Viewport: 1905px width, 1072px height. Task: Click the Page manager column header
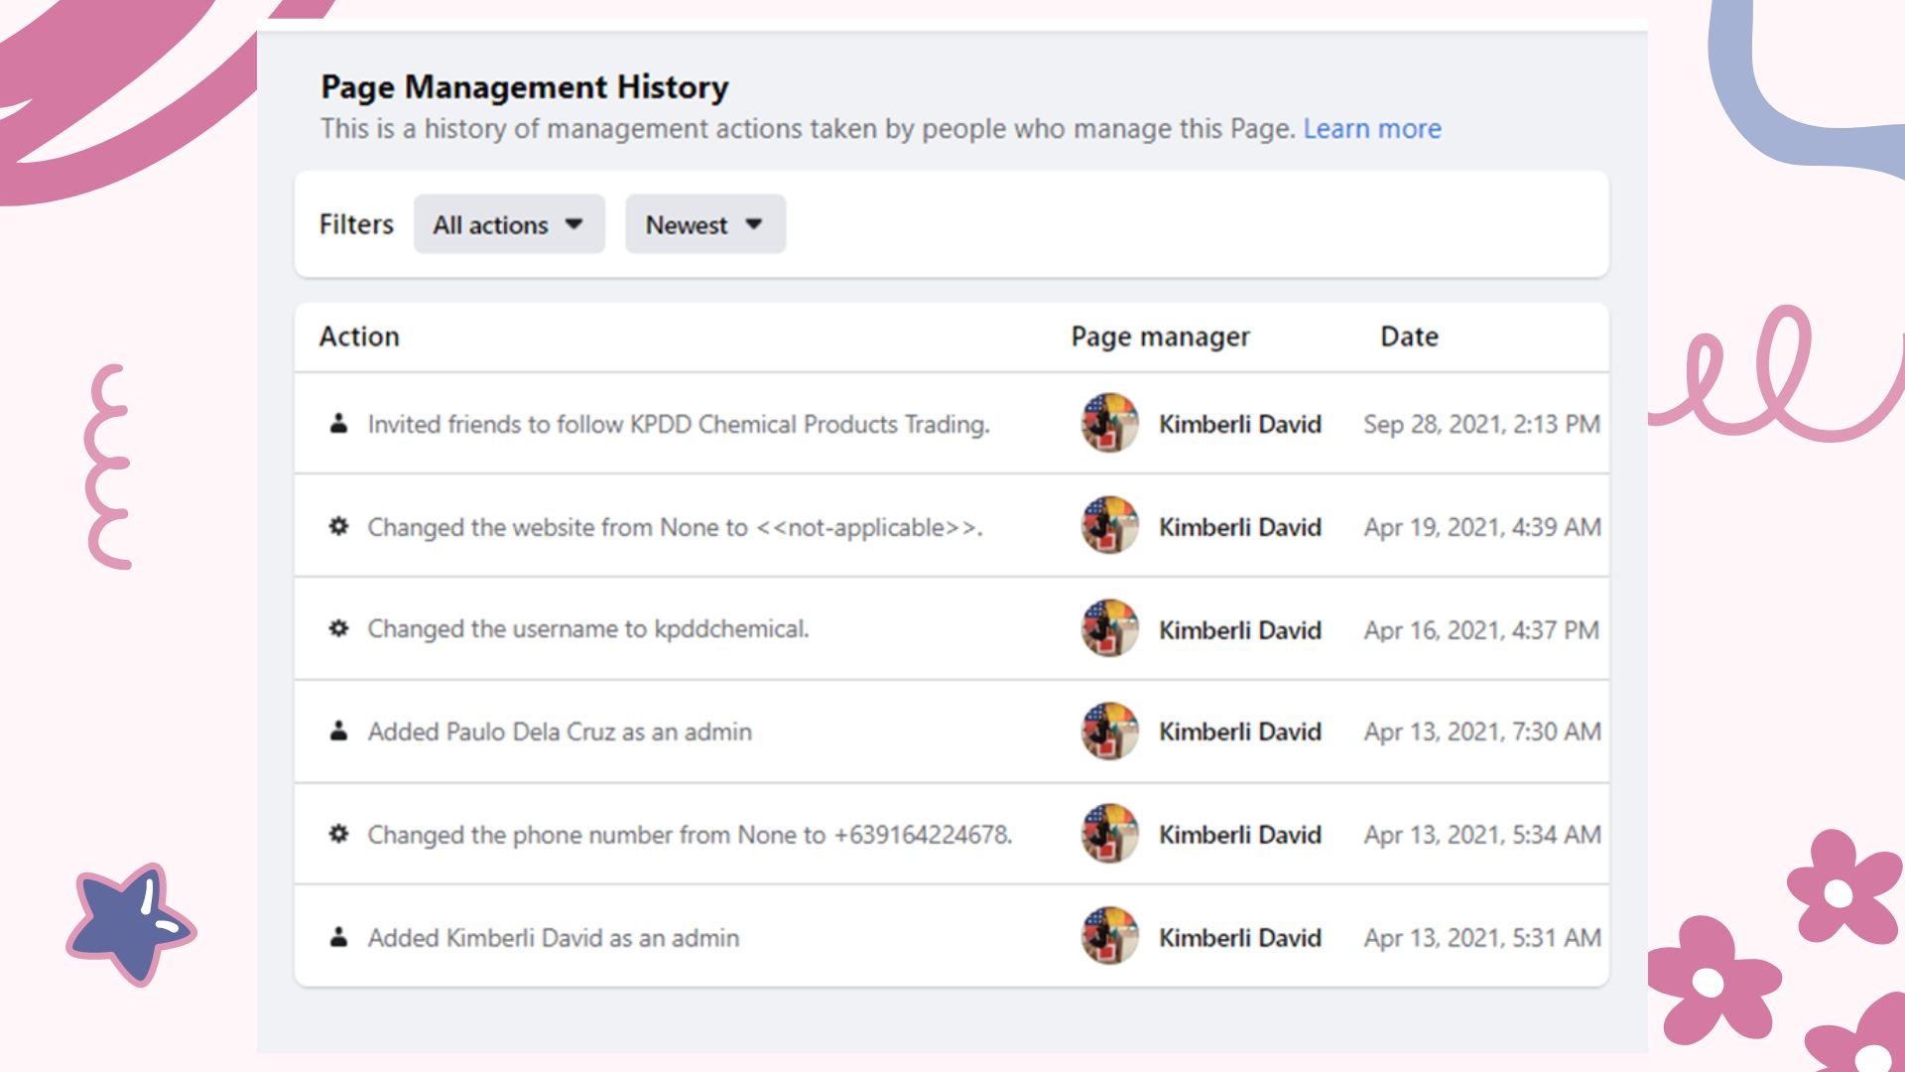(x=1160, y=336)
